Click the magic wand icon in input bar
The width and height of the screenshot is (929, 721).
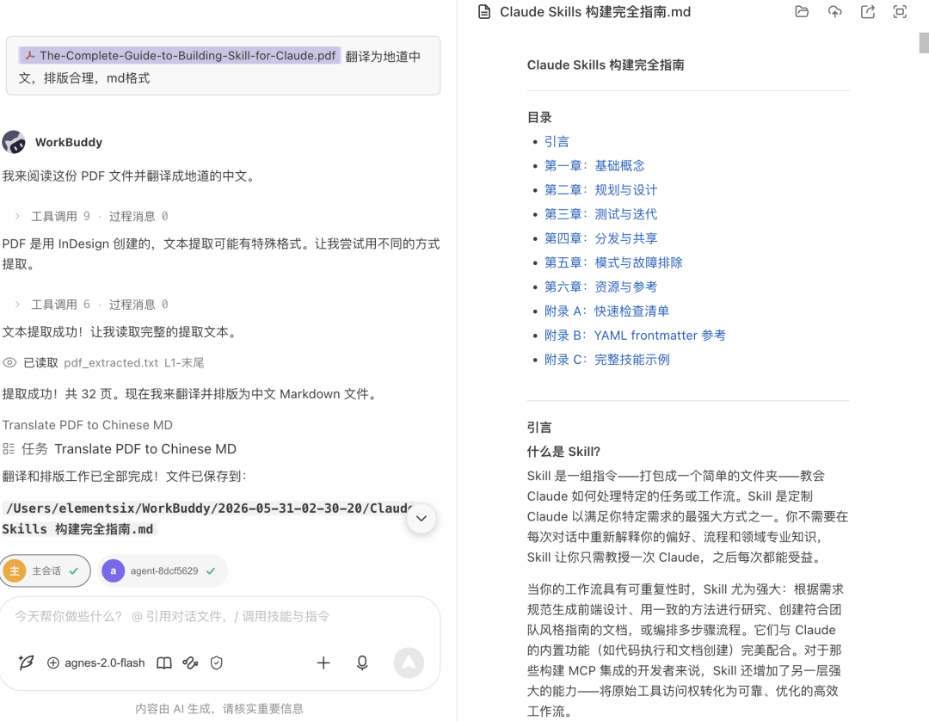tap(26, 662)
